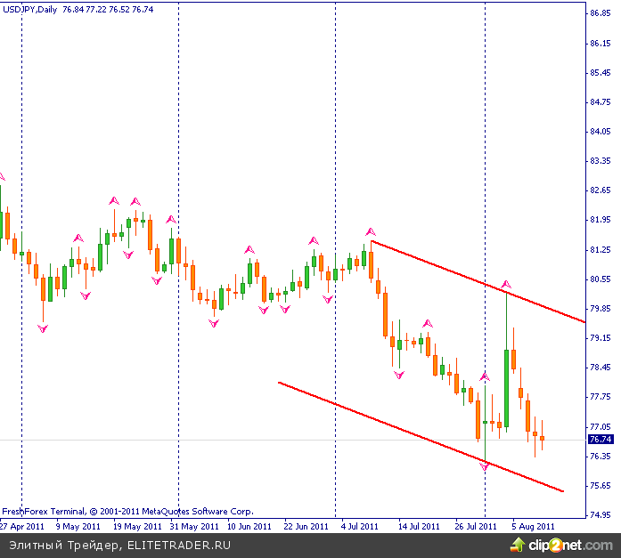
Task: Click the tall green candle in early August
Action: pyautogui.click(x=506, y=383)
